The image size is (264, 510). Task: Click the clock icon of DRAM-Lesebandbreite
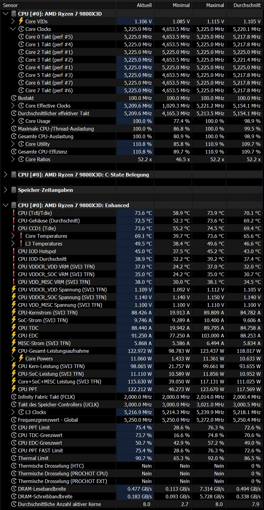coord(13,489)
